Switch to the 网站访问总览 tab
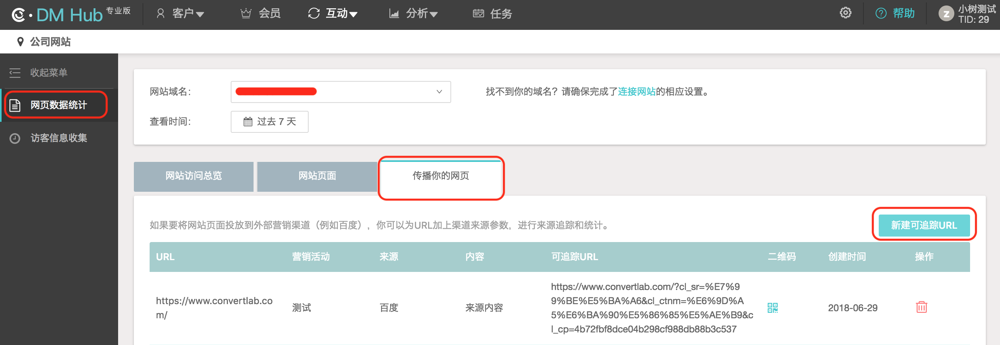This screenshot has height=345, width=1000. [x=193, y=176]
